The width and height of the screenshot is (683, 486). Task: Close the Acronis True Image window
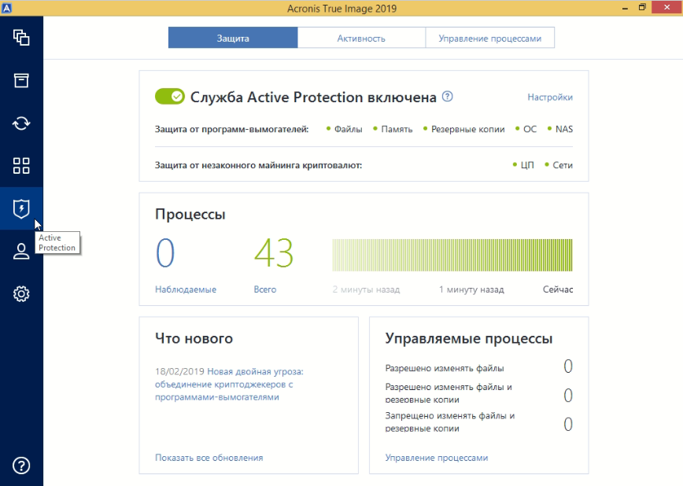[667, 7]
